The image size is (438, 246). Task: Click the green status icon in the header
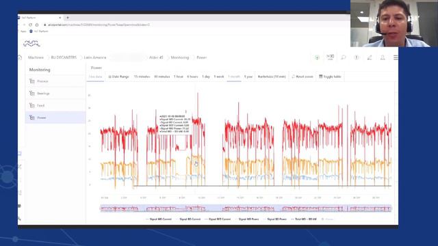(317, 57)
